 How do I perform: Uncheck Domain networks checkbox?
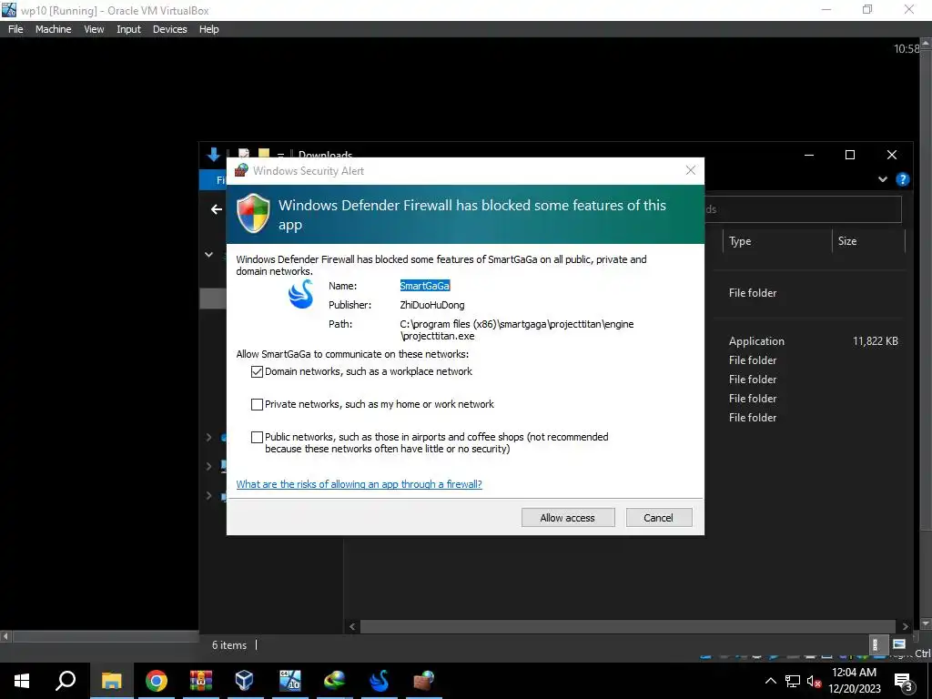pyautogui.click(x=257, y=371)
